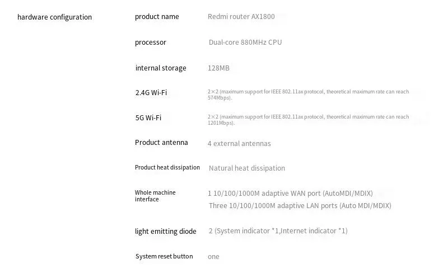Viewport: 448px width, 273px height.
Task: Click the 1201Mbps 5G description text
Action: click(309, 120)
